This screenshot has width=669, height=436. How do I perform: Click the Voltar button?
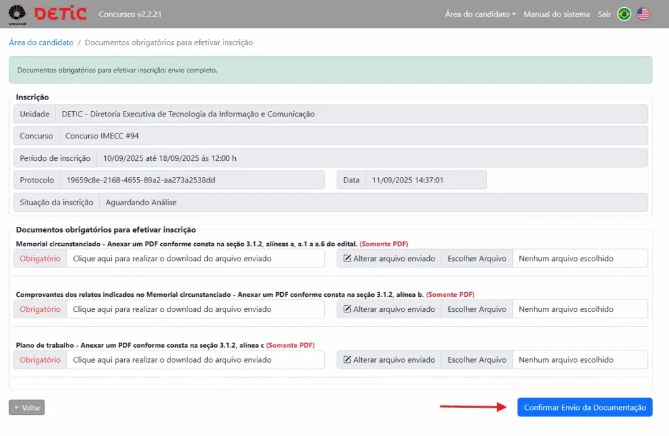click(x=27, y=407)
